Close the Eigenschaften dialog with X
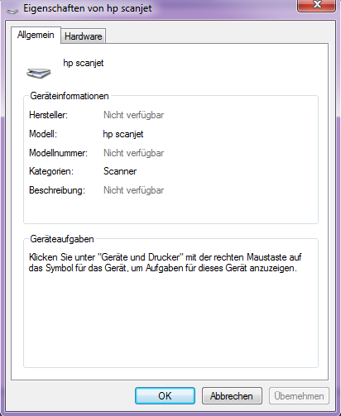This screenshot has width=341, height=416. [317, 6]
